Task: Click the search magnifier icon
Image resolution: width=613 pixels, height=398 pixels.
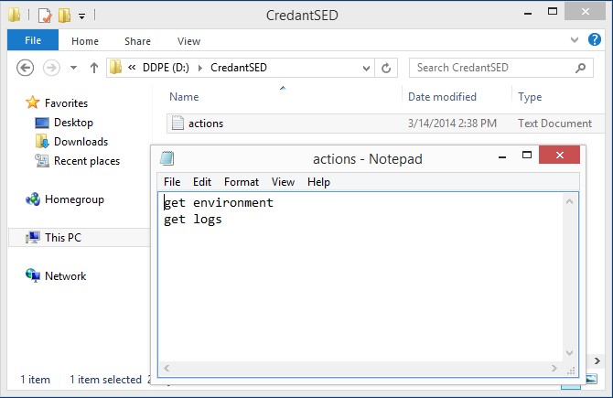Action: (x=580, y=68)
